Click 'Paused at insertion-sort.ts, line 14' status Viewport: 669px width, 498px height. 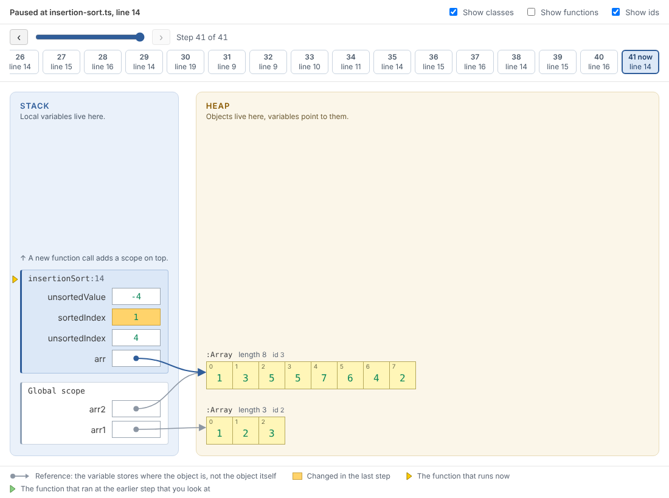(x=75, y=12)
